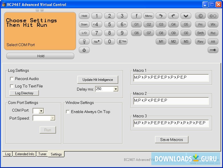Image resolution: width=223 pixels, height=168 pixels.
Task: Click the Hold key in the keypad
Action: pos(84,16)
